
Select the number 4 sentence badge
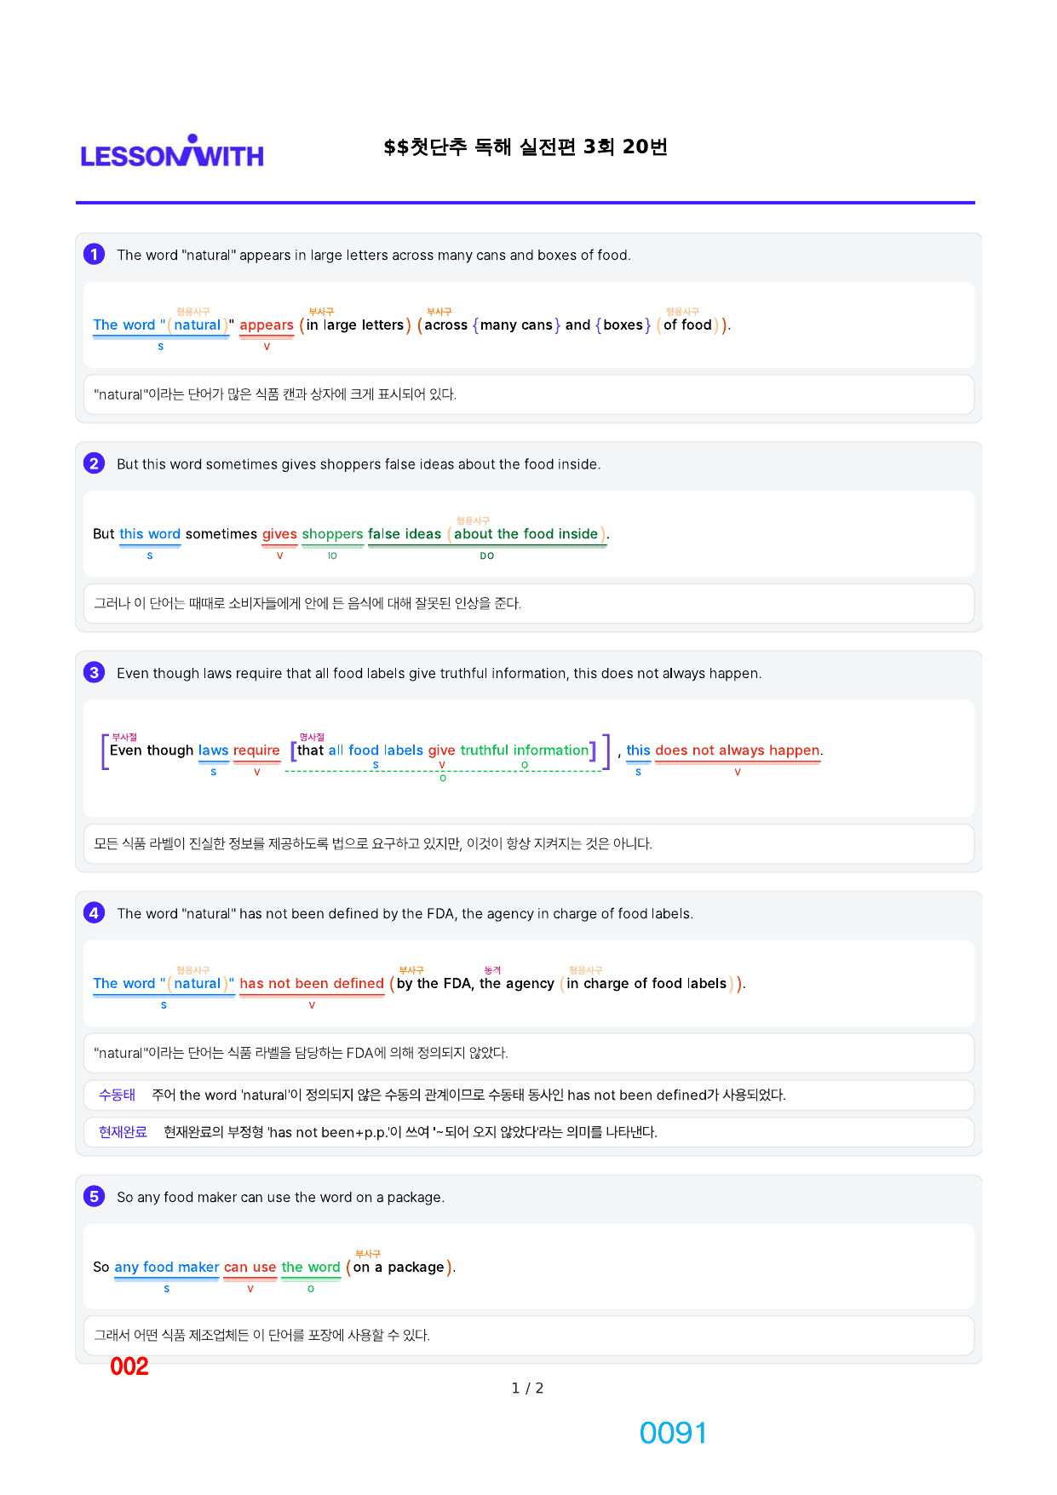pyautogui.click(x=94, y=912)
